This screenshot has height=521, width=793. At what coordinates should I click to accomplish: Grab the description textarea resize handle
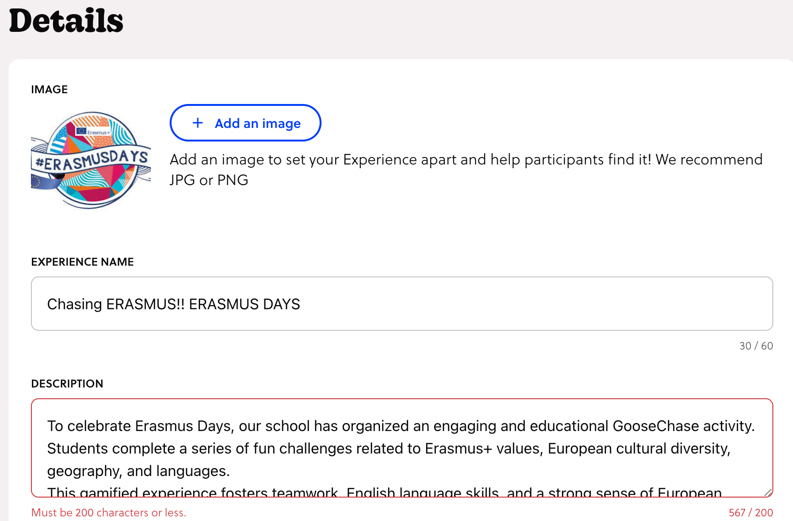tap(767, 492)
